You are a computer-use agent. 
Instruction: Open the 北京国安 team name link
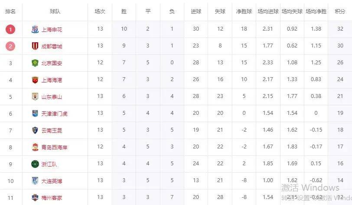(52, 63)
